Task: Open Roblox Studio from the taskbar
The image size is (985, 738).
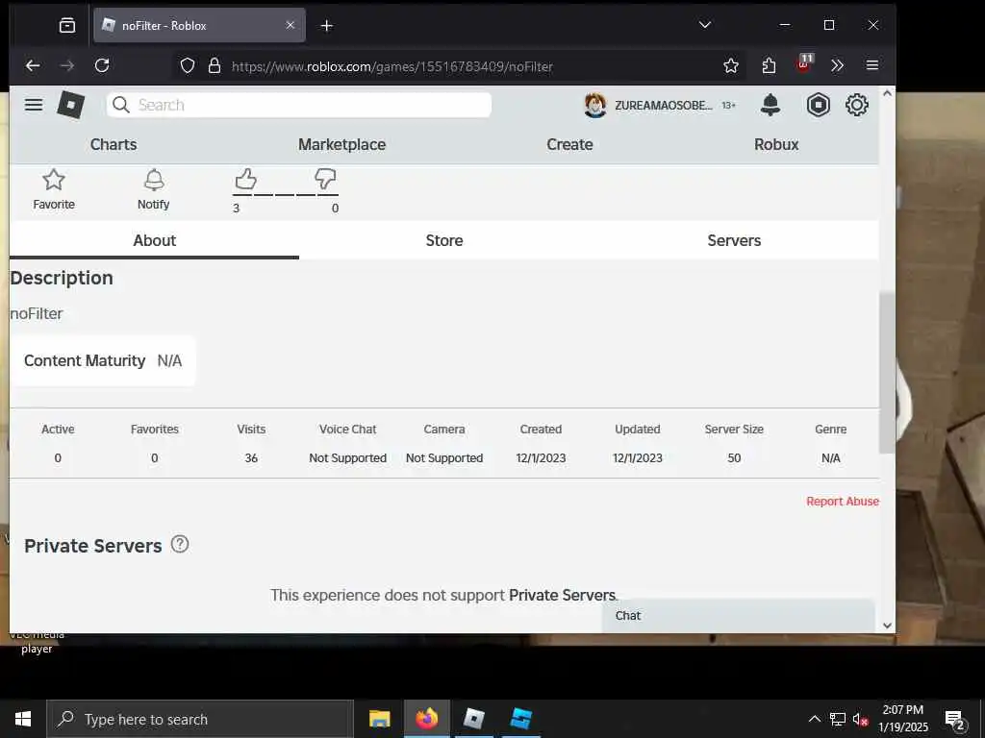Action: tap(520, 719)
